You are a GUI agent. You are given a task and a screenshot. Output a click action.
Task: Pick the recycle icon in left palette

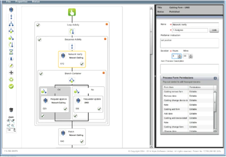point(11,79)
